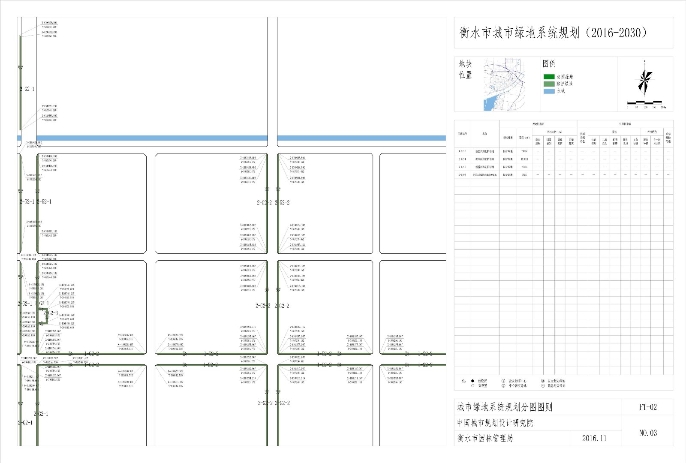Click the blue horizontal water channel on map
Viewport: 686px width, 463px height.
coord(141,138)
